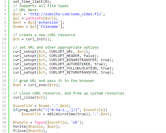Click line number 4 in the gutter
Image resolution: width=166 pixels, height=133 pixels.
click(5, 14)
